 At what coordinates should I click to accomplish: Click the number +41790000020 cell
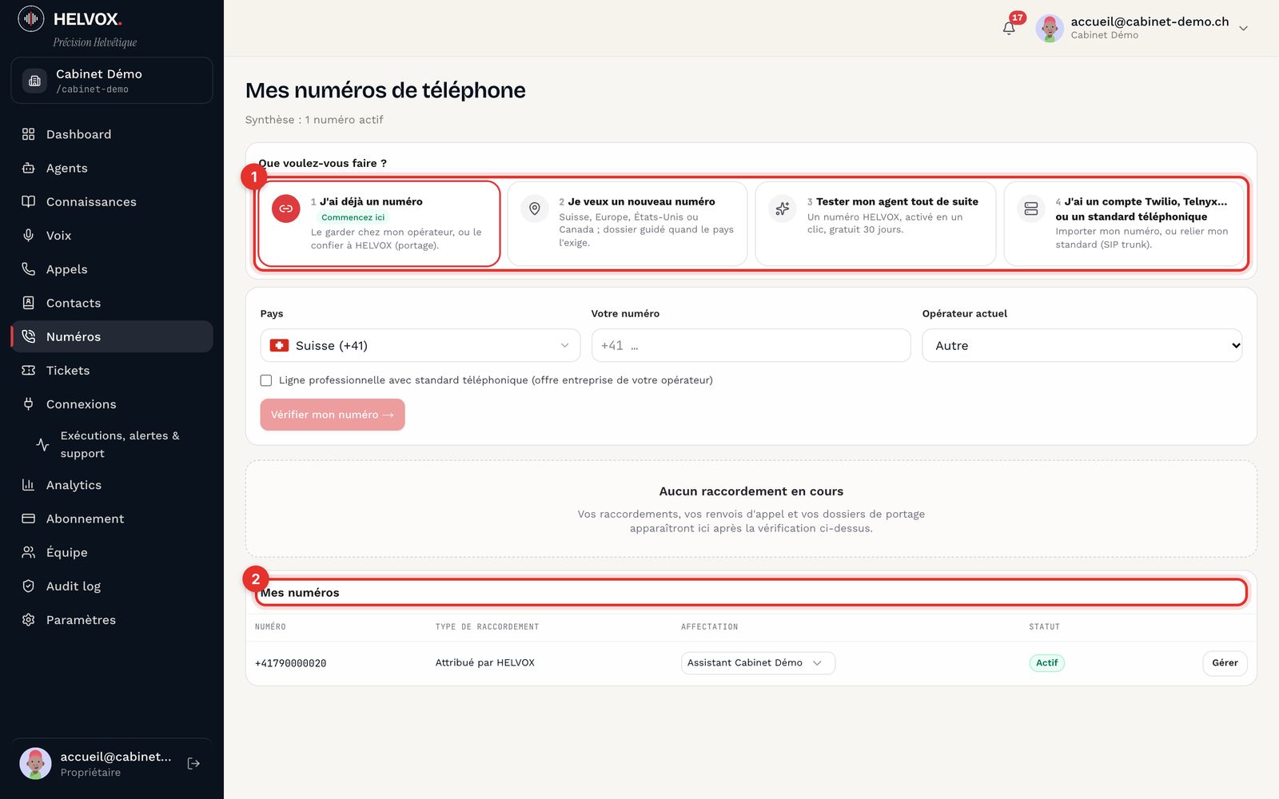coord(290,663)
